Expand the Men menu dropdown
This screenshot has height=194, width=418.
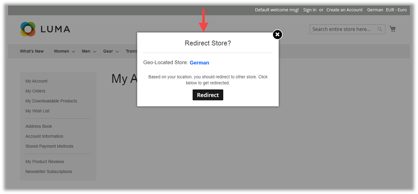coord(89,51)
